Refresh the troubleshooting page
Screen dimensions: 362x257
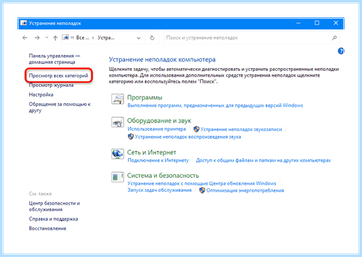(x=152, y=37)
